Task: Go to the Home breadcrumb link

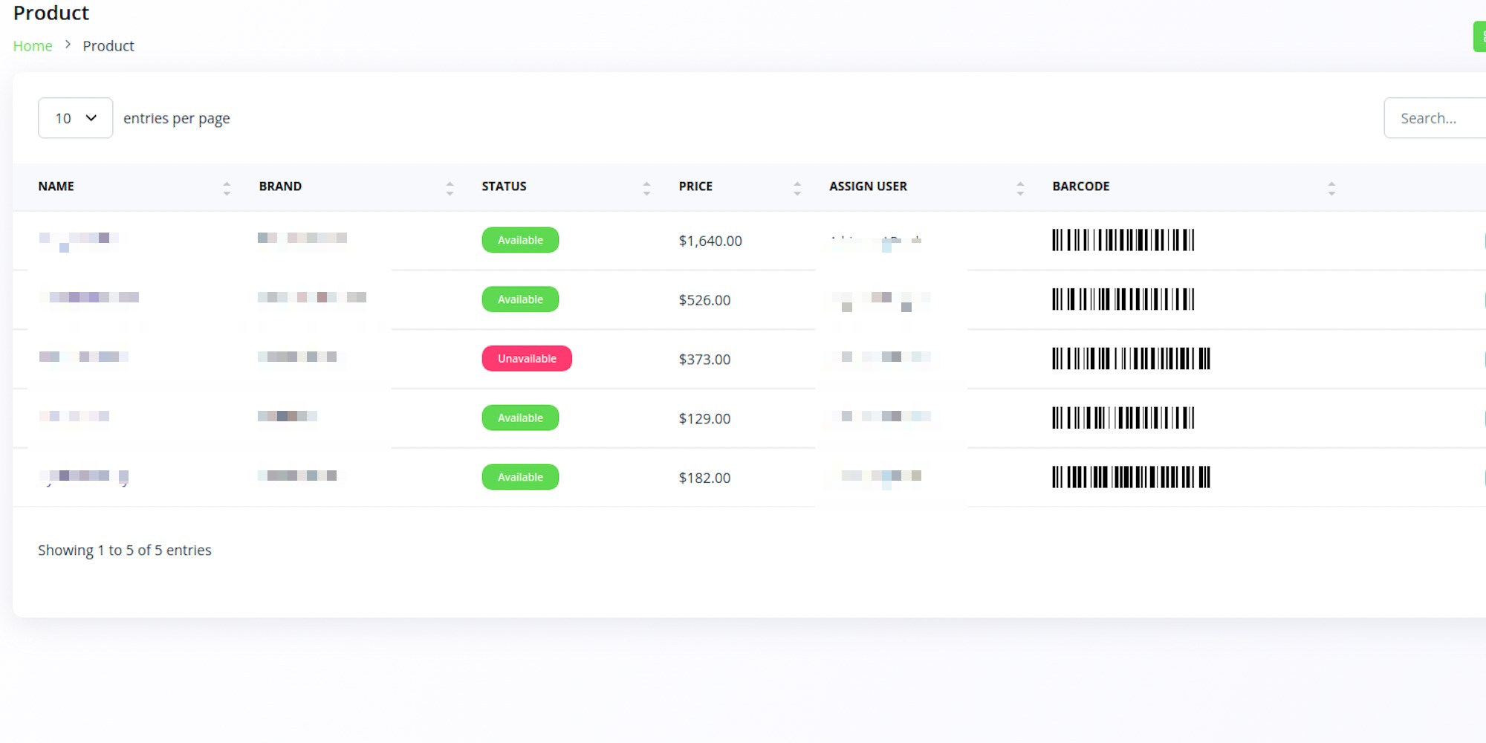Action: click(33, 46)
